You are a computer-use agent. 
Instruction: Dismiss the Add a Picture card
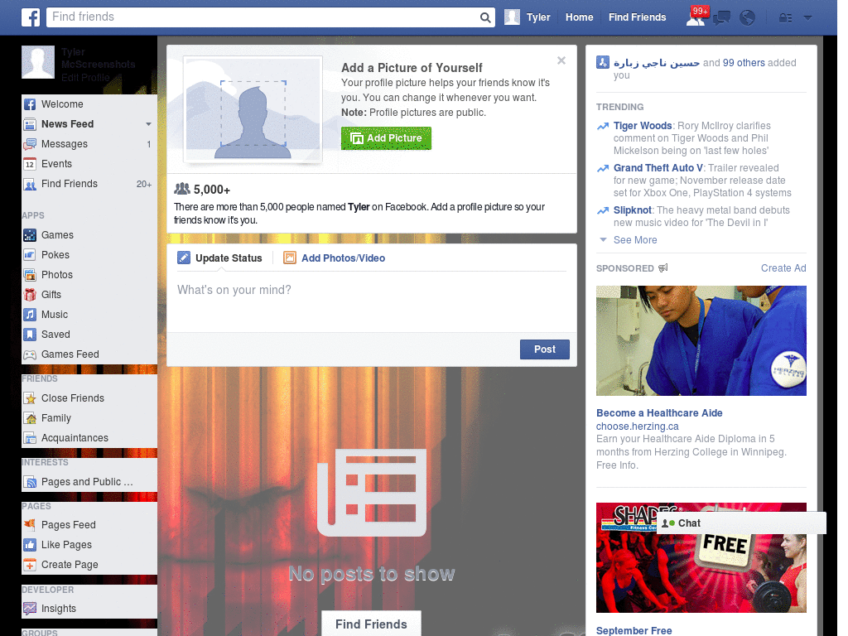561,60
